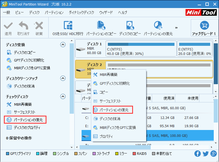The width and height of the screenshot is (219, 162).
Task: Choose コピー in context menu
Action: click(x=119, y=92)
